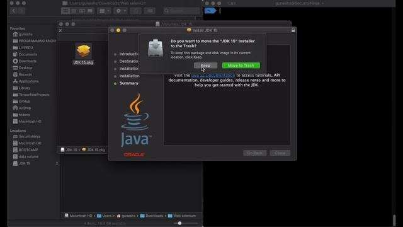Click the toolbar icon in the JDK 15 volume window

coord(60,31)
